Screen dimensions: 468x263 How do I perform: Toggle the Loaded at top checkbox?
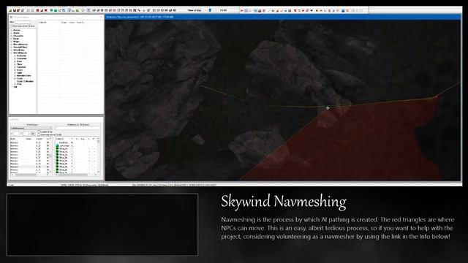[x=39, y=131]
